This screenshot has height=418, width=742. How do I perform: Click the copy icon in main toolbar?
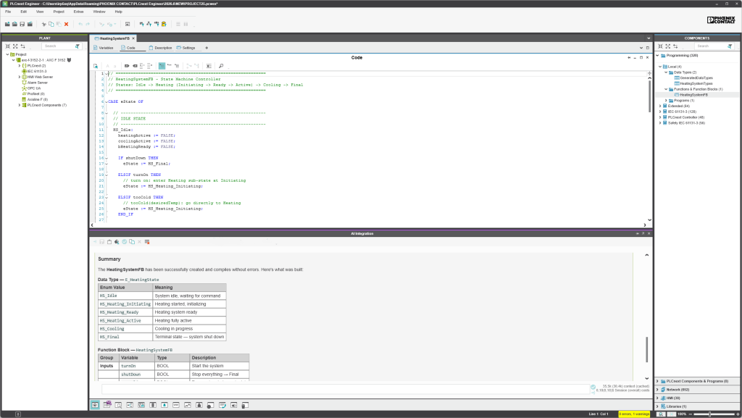coord(51,24)
